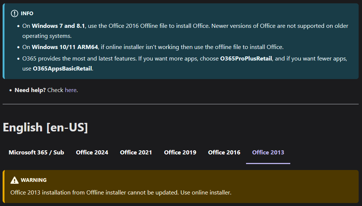Click the bold 'Windows 7 and 8.1' text
Screen dimensions: 362x206
pyautogui.click(x=58, y=26)
